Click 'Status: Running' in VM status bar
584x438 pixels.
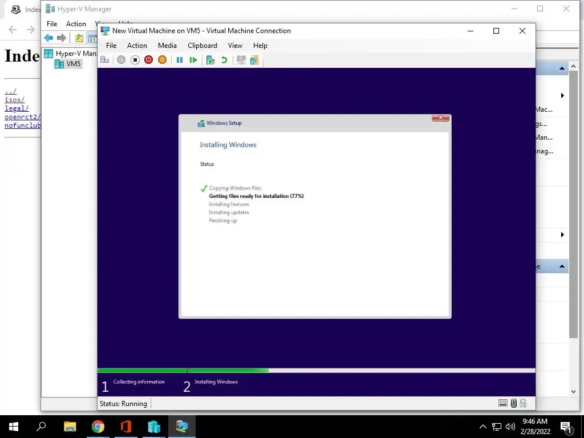[123, 403]
